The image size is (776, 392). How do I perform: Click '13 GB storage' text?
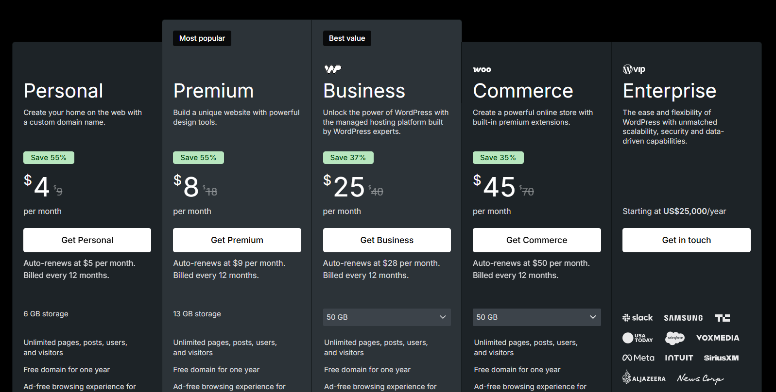coord(197,314)
